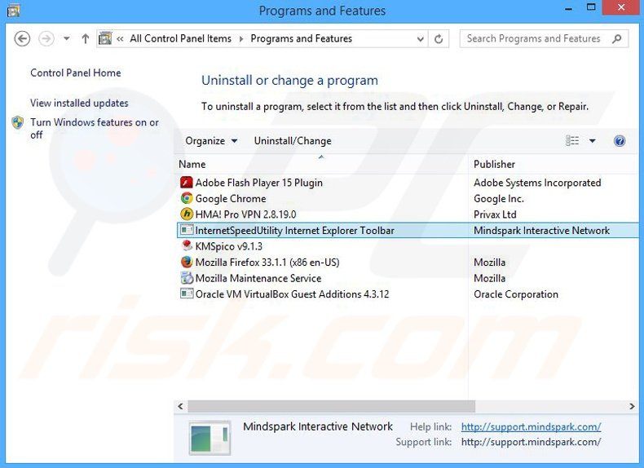Select Oracle VM VirtualBox Guest Additions entry
The image size is (644, 468).
292,294
